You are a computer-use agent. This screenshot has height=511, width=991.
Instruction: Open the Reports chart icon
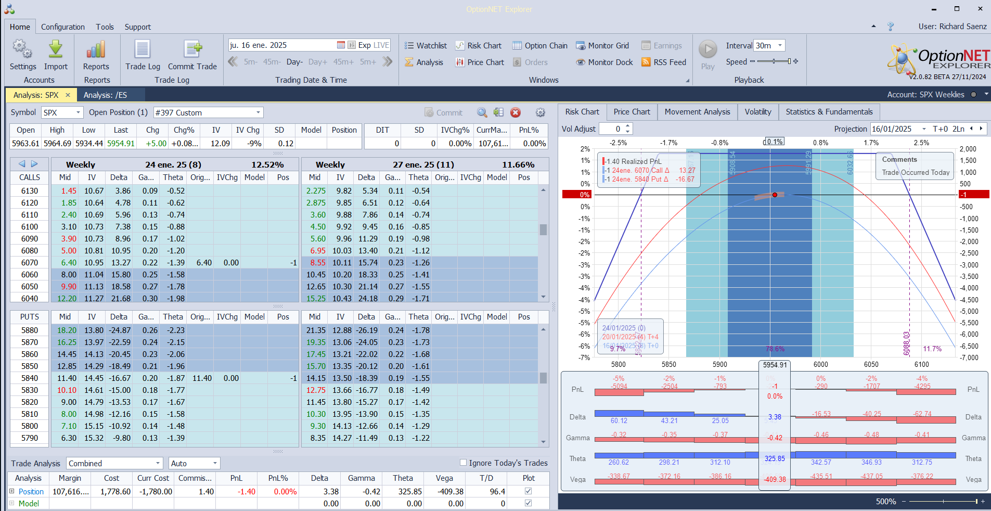(x=96, y=50)
